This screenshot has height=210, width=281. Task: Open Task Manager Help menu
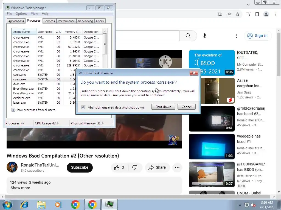pyautogui.click(x=45, y=14)
